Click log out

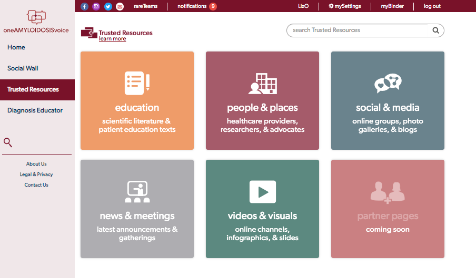click(x=432, y=6)
